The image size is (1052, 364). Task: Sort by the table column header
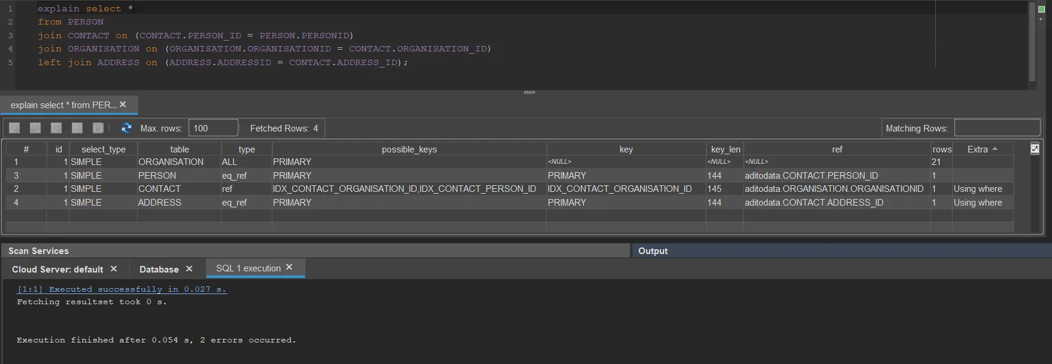click(x=180, y=149)
